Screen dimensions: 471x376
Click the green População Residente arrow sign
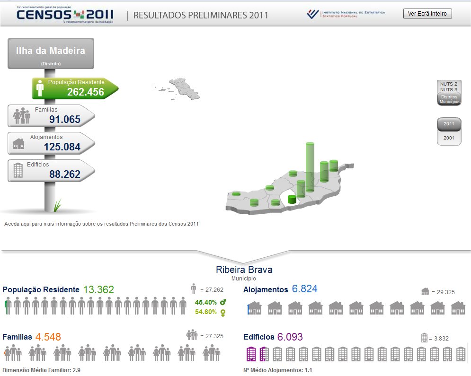point(75,88)
